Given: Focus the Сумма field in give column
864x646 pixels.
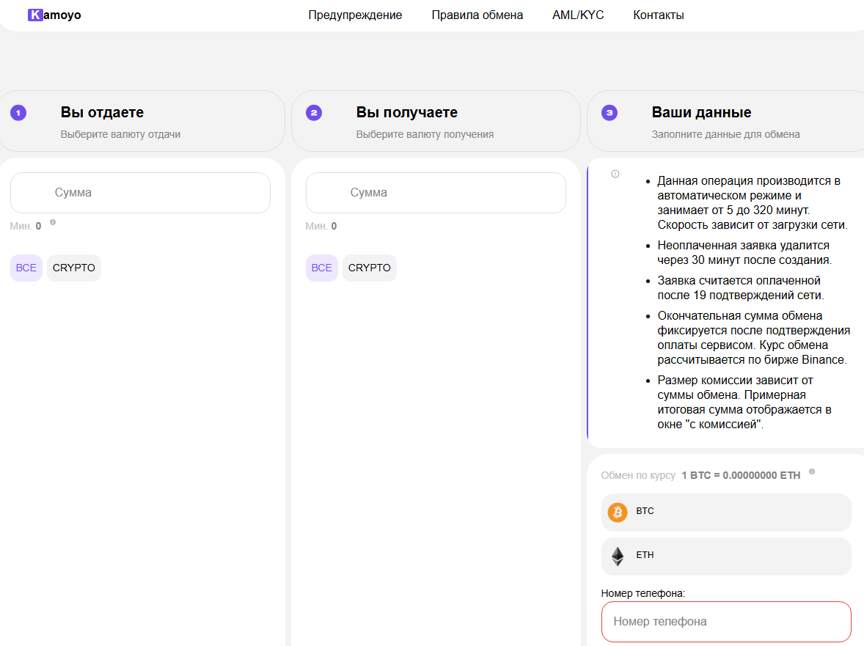Looking at the screenshot, I should (x=140, y=193).
